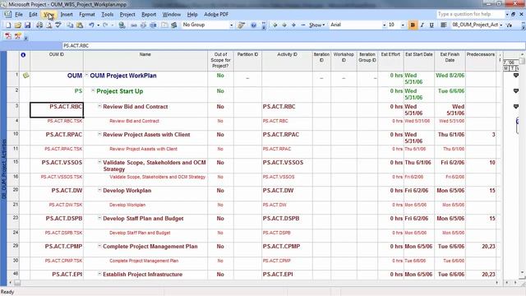Image resolution: width=526 pixels, height=296 pixels.
Task: Open the Arial font name dropdown
Action: (384, 25)
